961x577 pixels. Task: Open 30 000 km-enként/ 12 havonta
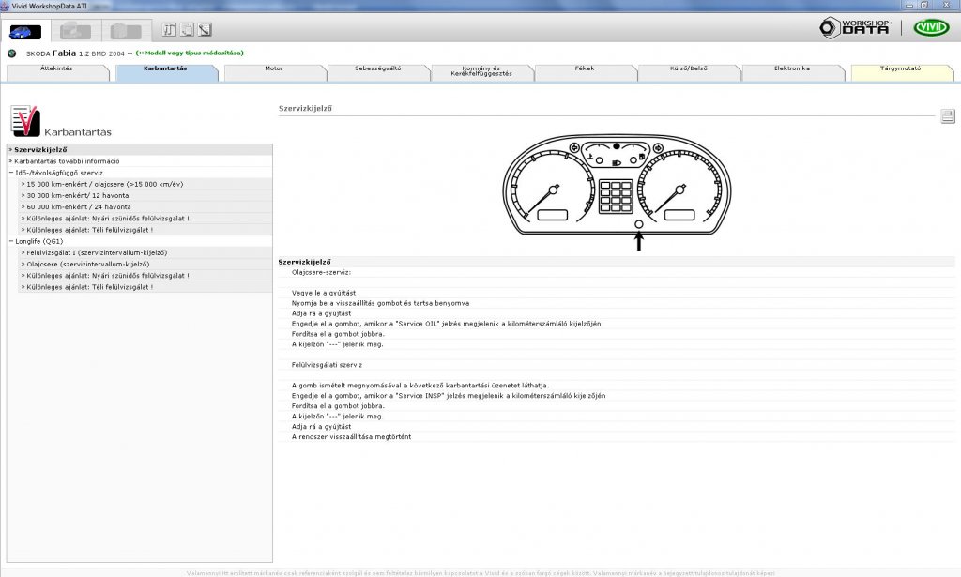(x=145, y=195)
